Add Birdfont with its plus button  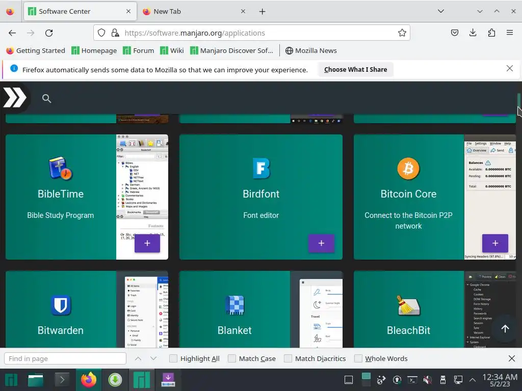tap(321, 243)
